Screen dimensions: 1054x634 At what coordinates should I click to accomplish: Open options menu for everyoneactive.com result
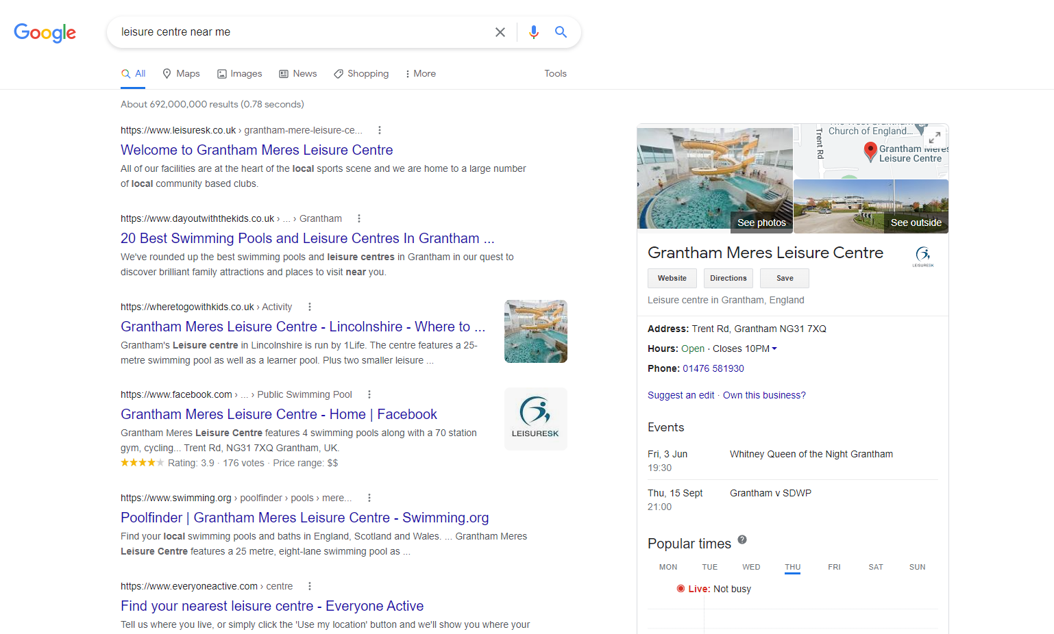tap(310, 586)
